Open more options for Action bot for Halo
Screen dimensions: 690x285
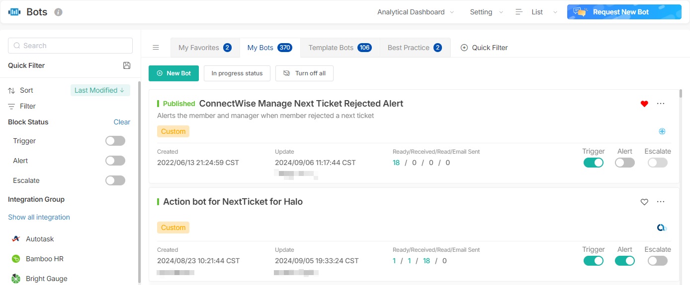[661, 202]
